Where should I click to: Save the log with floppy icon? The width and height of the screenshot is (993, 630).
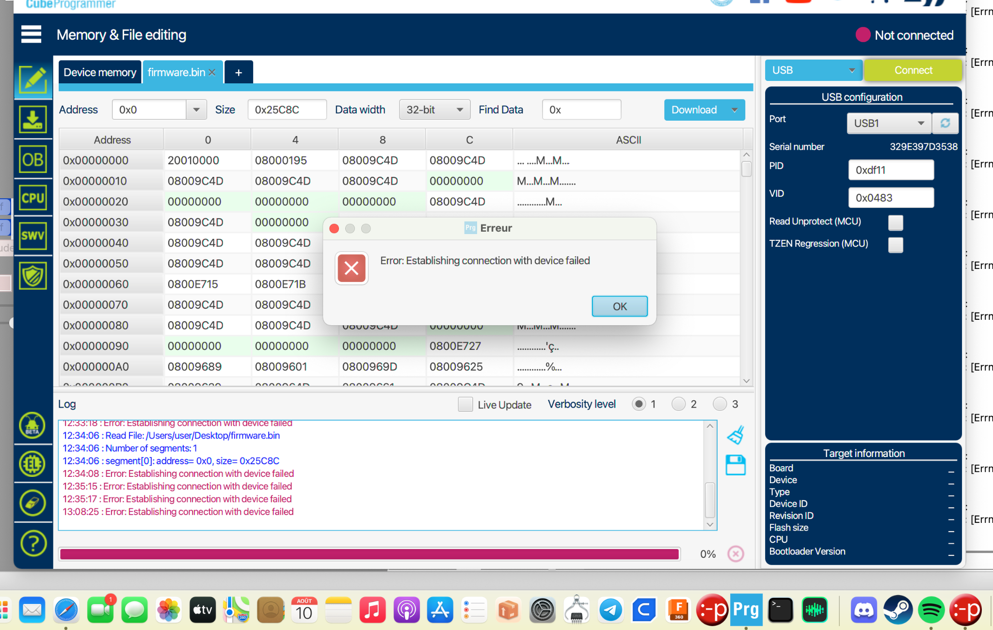click(x=736, y=465)
